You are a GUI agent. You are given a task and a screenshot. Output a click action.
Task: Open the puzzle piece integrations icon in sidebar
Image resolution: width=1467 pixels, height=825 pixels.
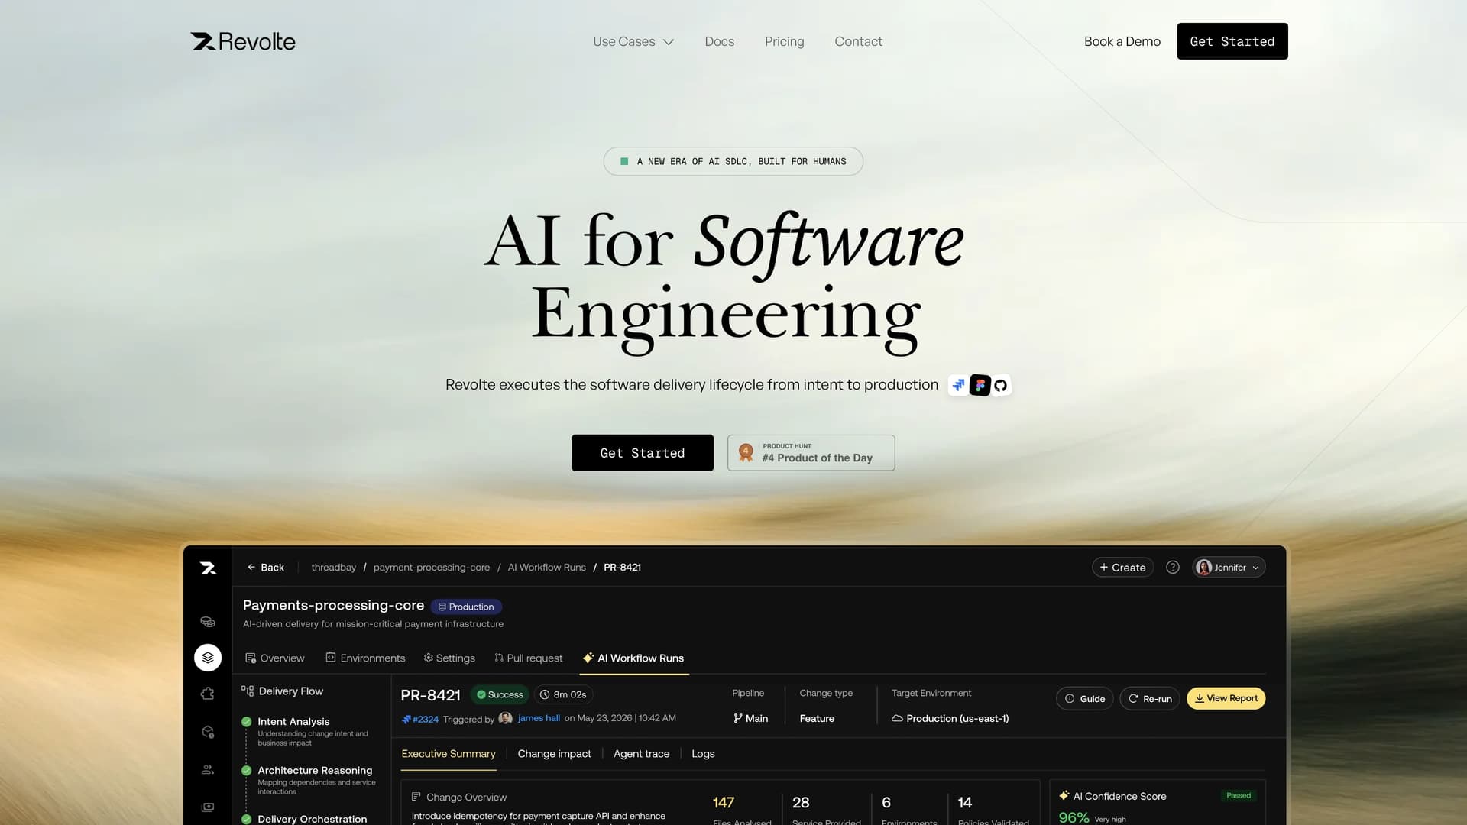[x=208, y=694]
